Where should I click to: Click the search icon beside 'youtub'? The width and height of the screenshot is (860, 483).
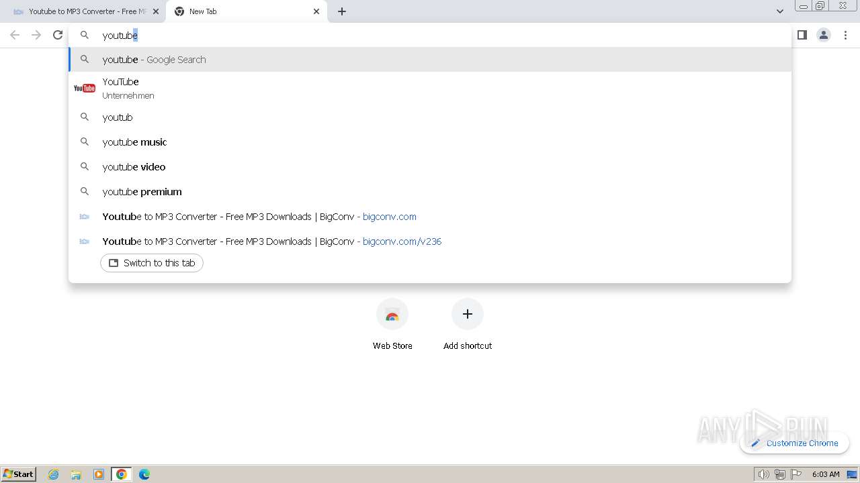click(x=85, y=117)
